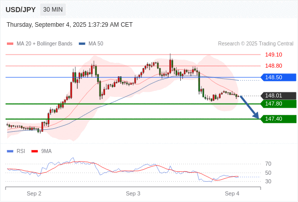Click the 148.80 resistance label

(273, 66)
